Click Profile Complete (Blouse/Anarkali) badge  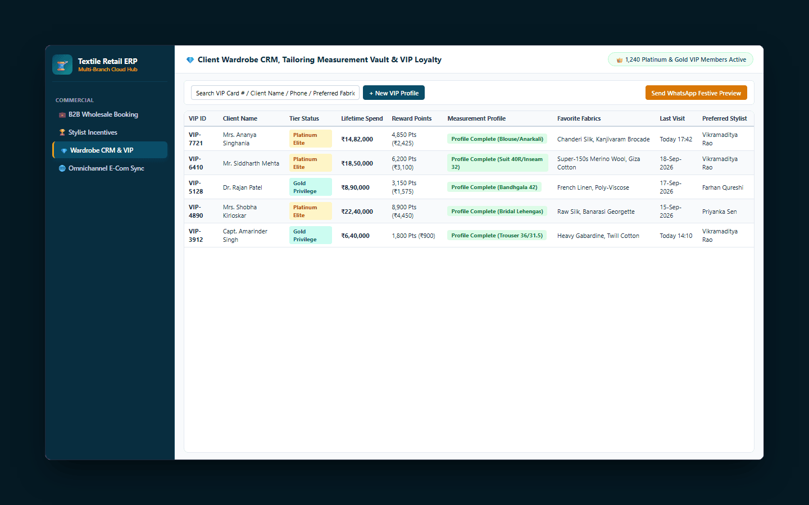point(497,139)
